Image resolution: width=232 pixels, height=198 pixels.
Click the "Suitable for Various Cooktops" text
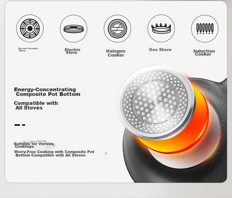[x=34, y=145]
